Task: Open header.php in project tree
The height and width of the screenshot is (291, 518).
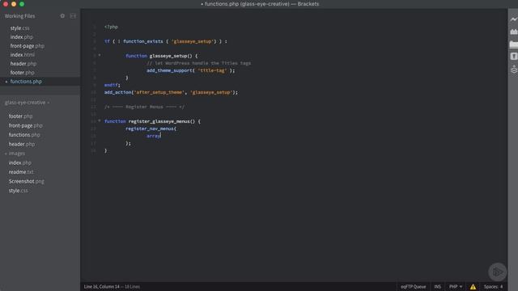Action: tap(22, 144)
